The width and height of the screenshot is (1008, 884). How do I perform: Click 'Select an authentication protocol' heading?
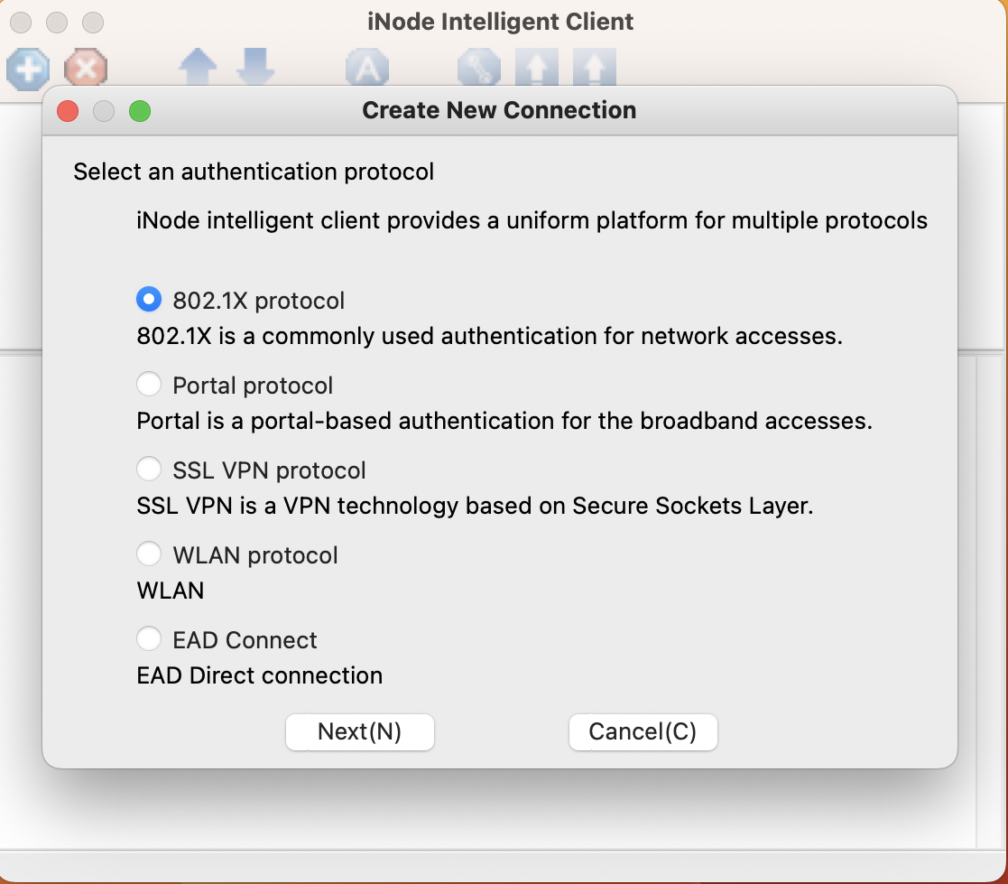tap(254, 172)
